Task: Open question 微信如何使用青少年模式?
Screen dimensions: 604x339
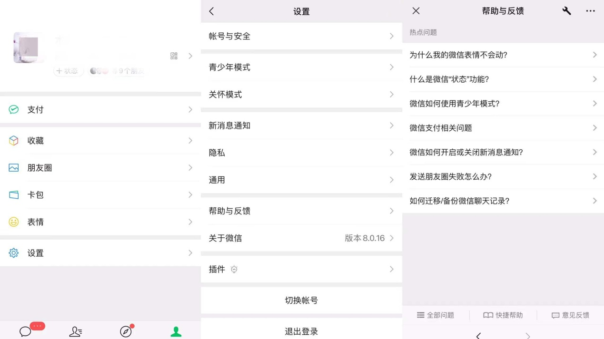Action: pyautogui.click(x=503, y=104)
